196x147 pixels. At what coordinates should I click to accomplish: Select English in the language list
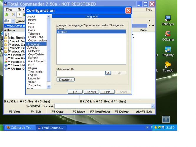(x=91, y=32)
